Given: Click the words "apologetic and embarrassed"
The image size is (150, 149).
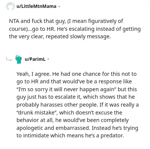Looking at the screenshot, I should 53,128.
